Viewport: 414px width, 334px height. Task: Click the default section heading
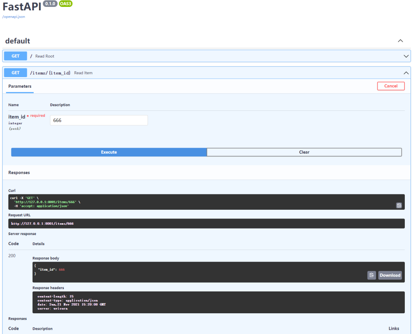pyautogui.click(x=18, y=41)
